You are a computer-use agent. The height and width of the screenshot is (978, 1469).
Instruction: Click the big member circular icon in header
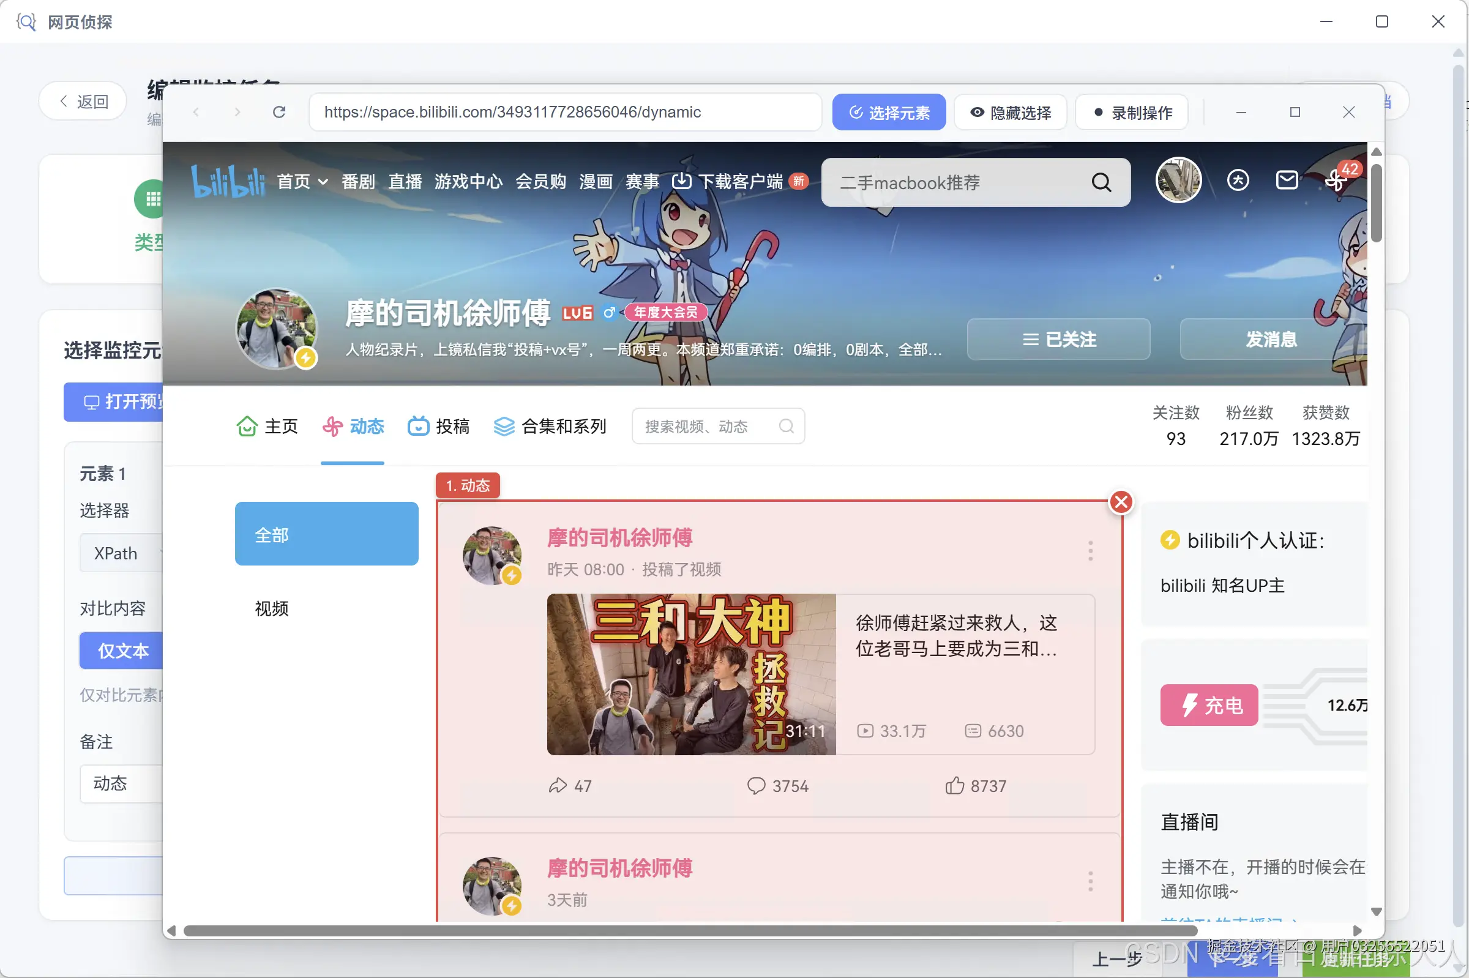(x=1238, y=181)
